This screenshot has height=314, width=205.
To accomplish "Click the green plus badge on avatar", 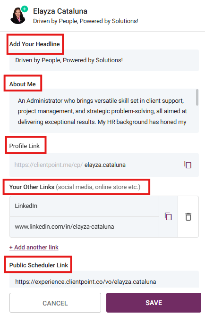I will coord(25,9).
